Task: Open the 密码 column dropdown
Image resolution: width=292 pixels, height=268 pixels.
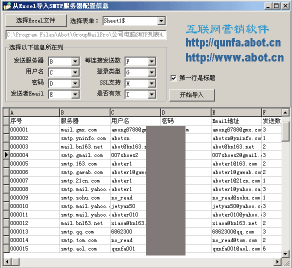Action: (75, 83)
